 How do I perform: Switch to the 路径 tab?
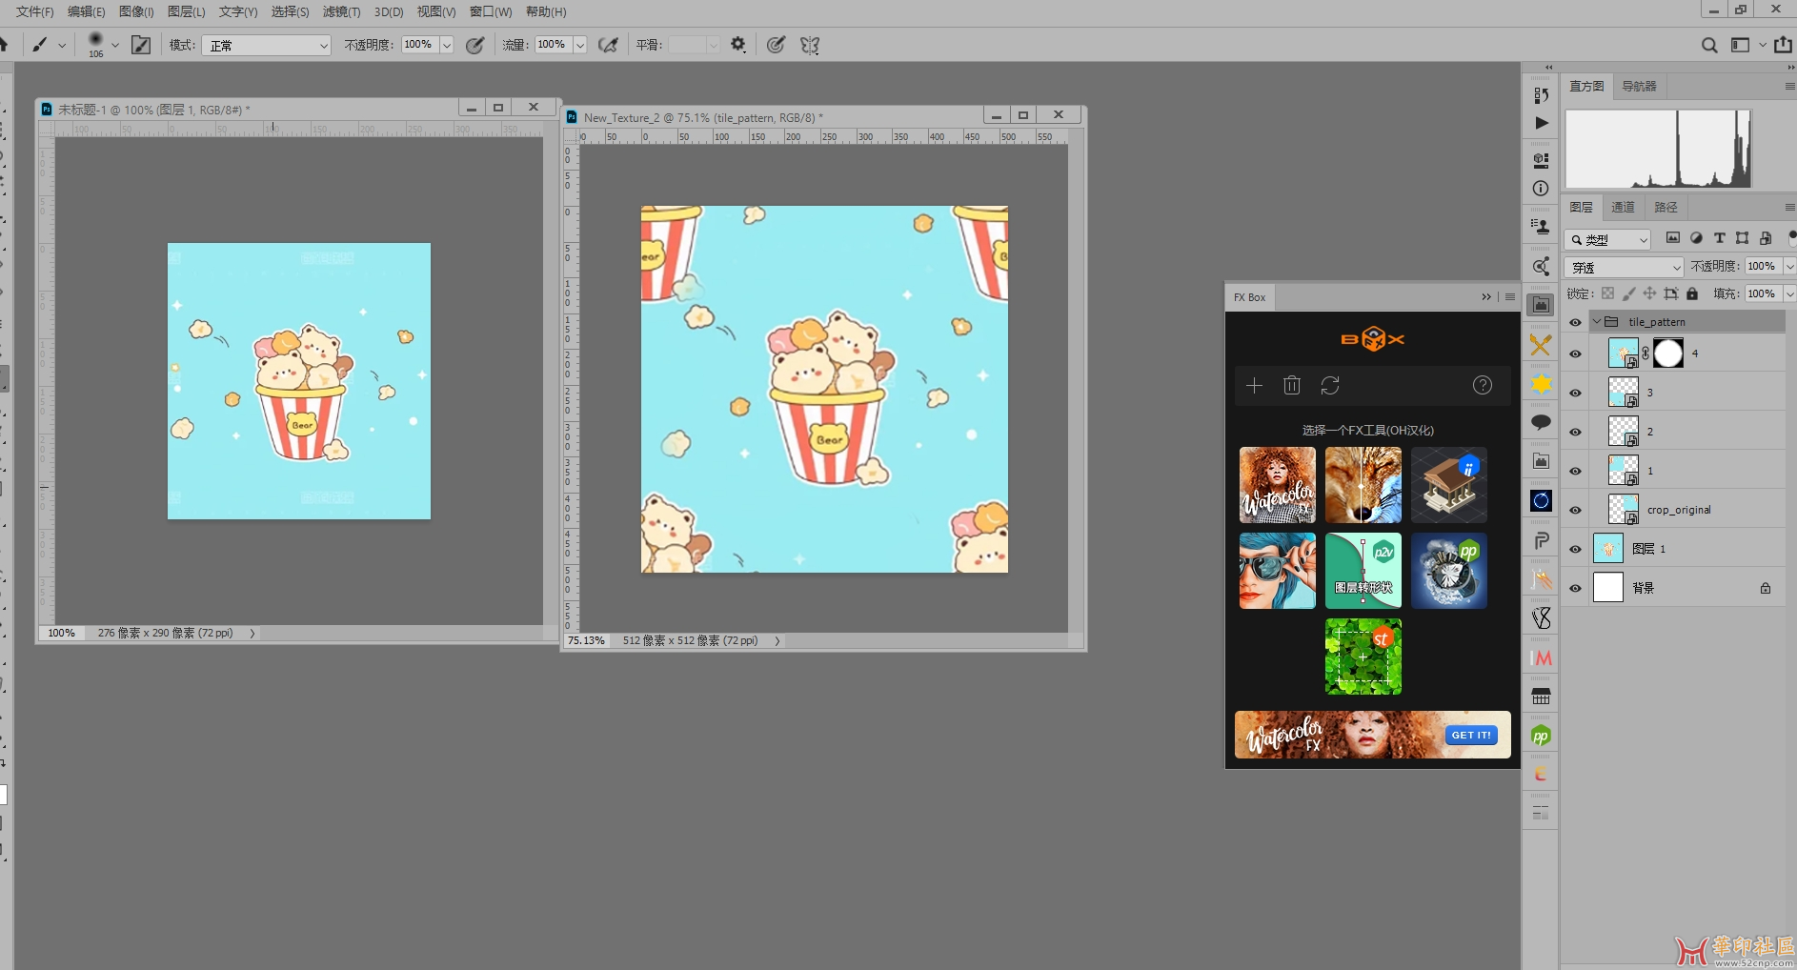click(x=1666, y=207)
